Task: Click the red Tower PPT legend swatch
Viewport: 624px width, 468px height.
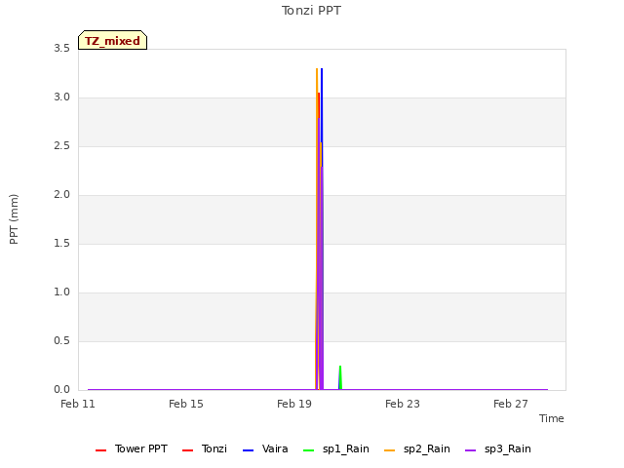Action: point(101,450)
